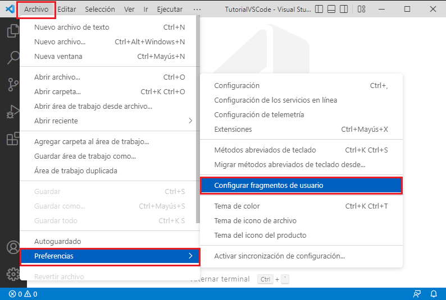Open Configuración de los servicios en línea

point(301,100)
